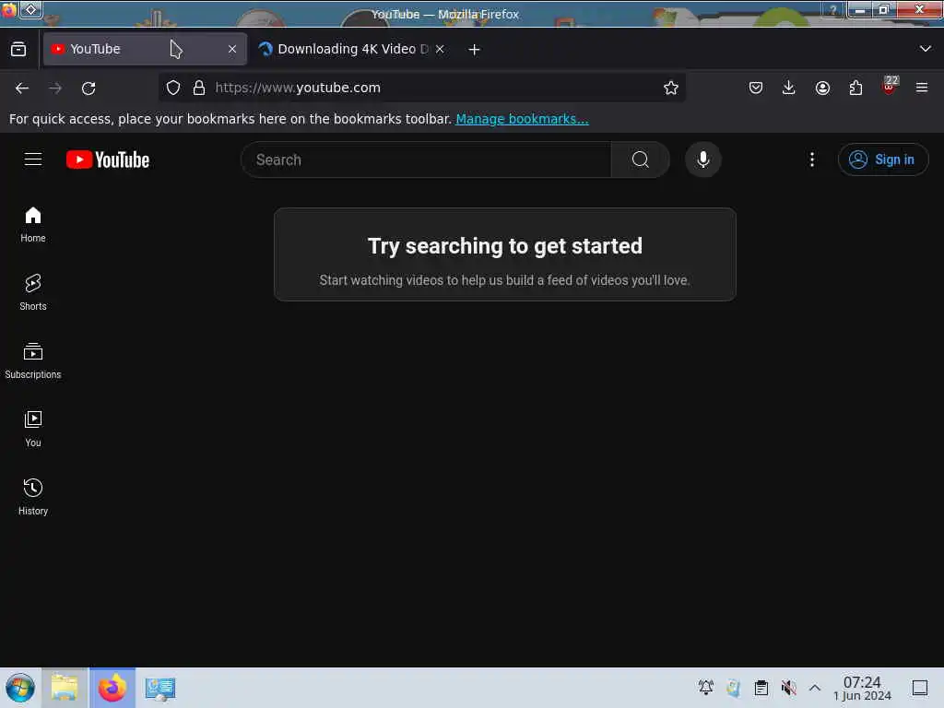944x708 pixels.
Task: Go to Home in sidebar
Action: (33, 225)
